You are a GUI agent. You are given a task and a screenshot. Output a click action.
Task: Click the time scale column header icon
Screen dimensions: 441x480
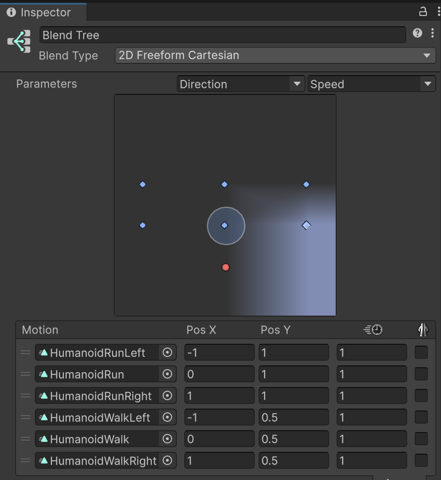point(373,330)
